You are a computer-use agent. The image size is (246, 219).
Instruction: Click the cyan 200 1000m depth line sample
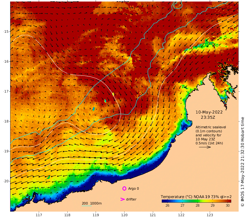[x=87, y=206]
